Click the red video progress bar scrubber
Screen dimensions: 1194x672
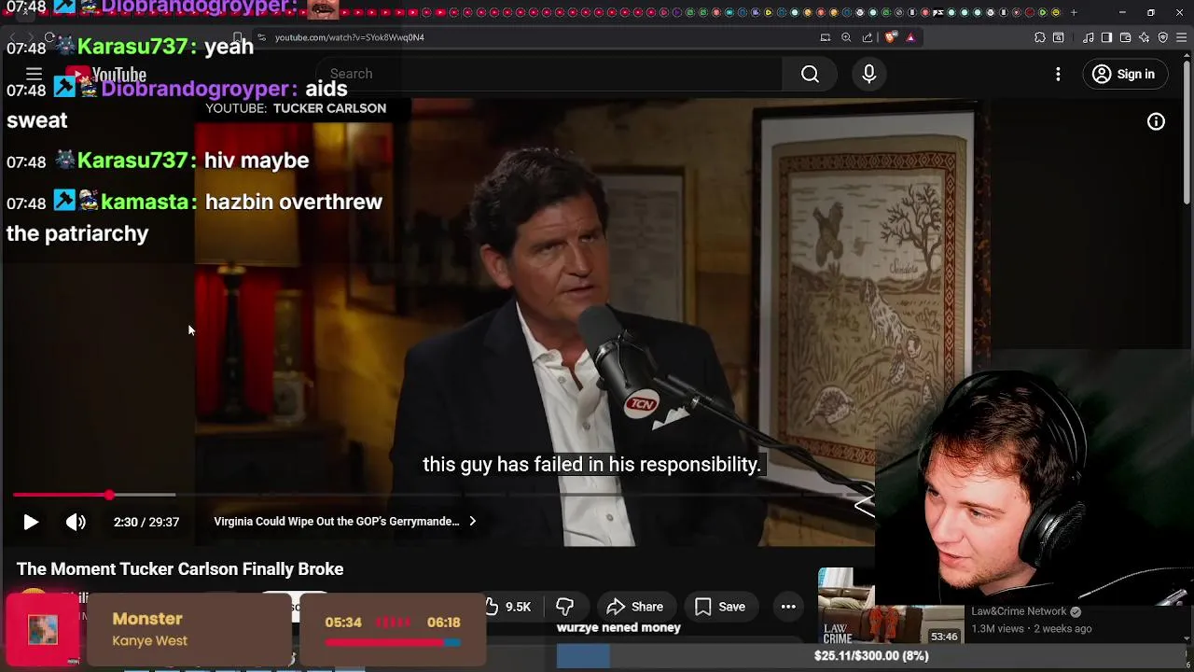(109, 495)
